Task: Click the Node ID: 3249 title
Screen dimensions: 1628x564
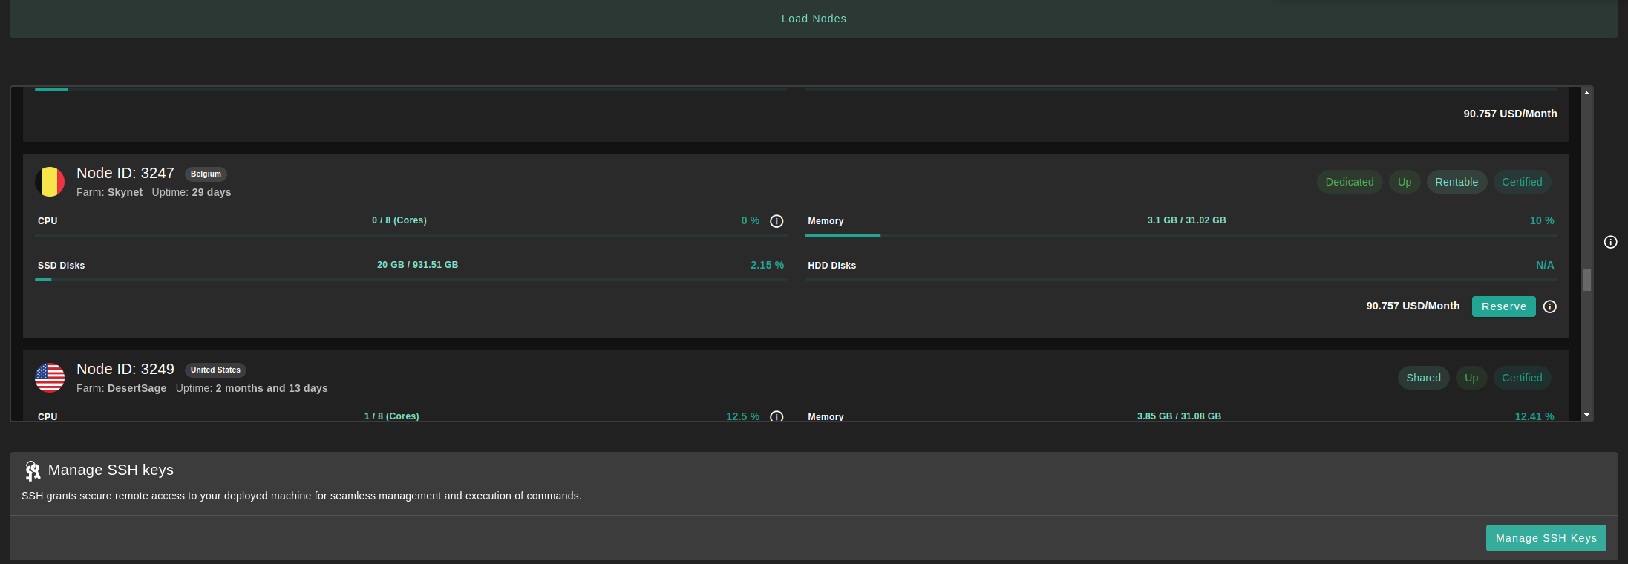Action: point(125,369)
